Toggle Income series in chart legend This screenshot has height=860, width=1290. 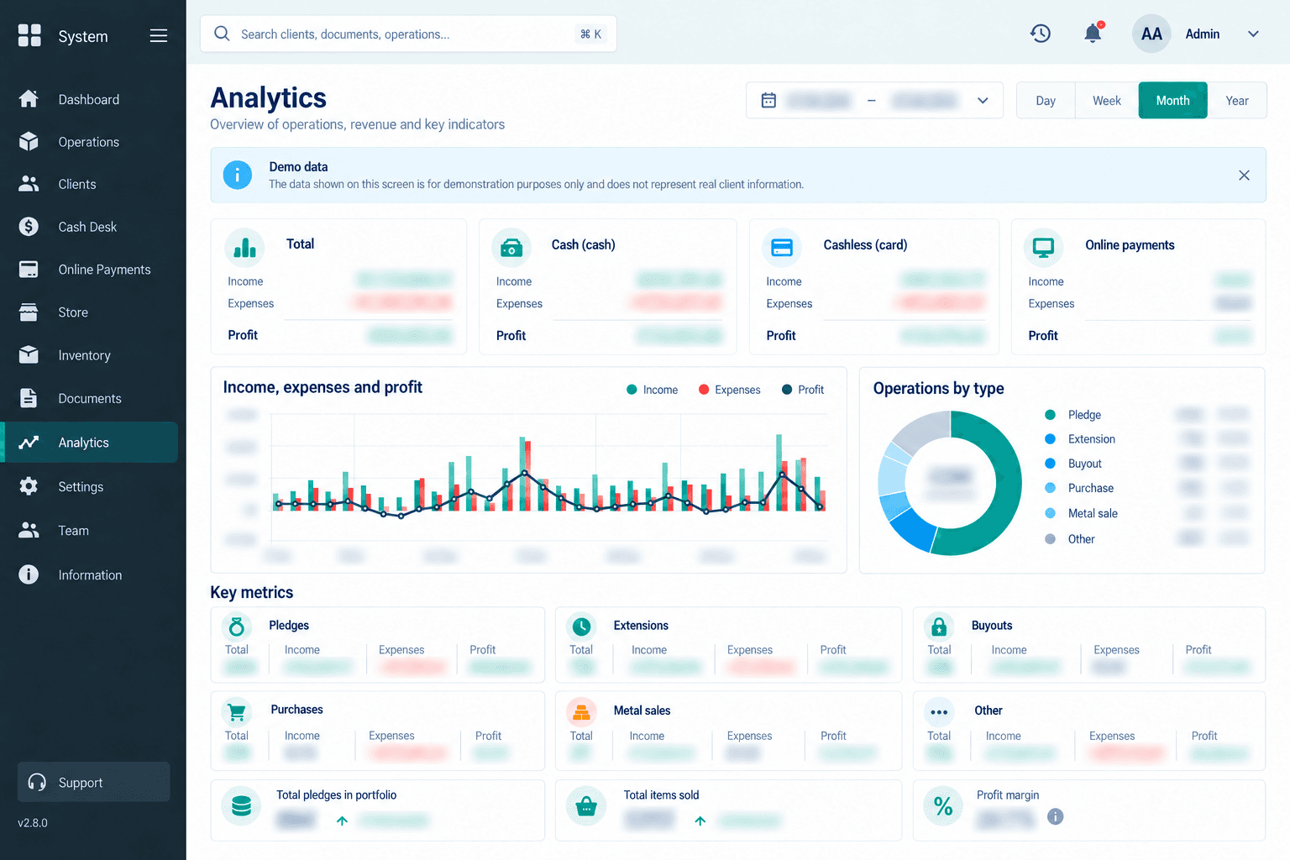click(653, 390)
